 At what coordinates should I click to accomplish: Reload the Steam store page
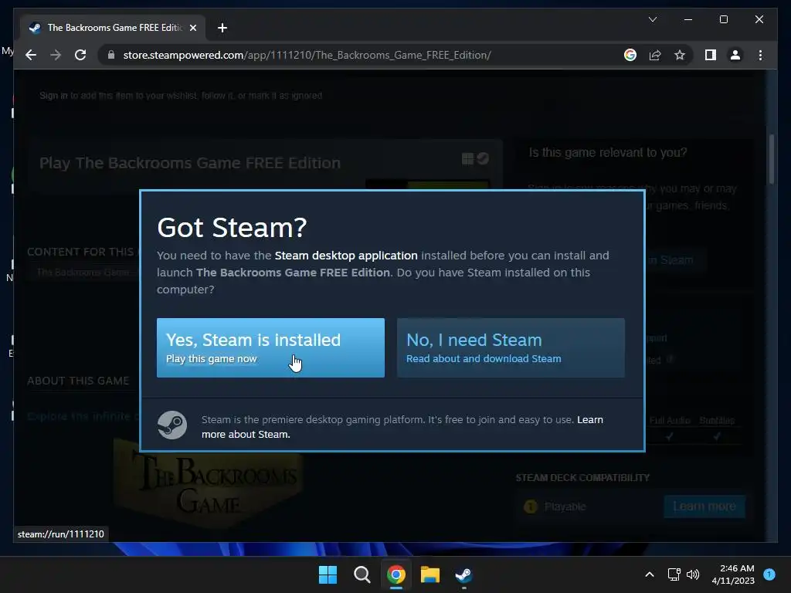tap(80, 55)
